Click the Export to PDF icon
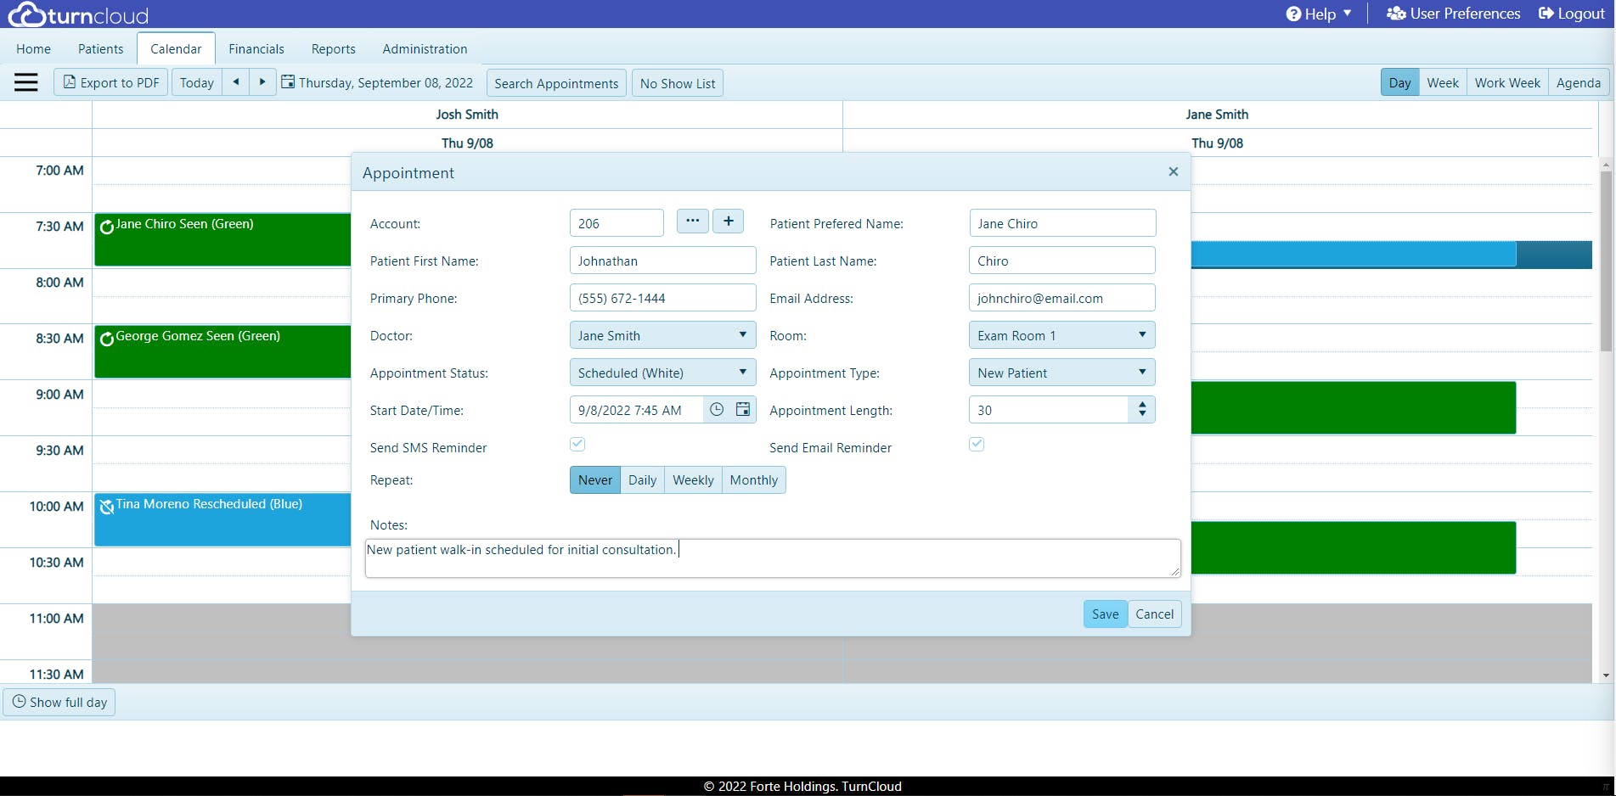 tap(69, 81)
